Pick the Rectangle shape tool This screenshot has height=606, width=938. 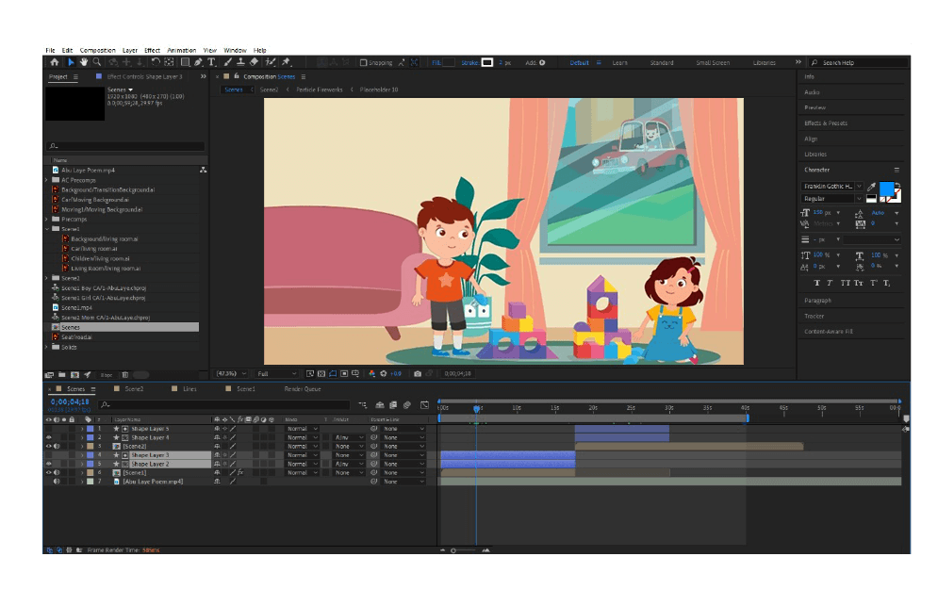(185, 62)
